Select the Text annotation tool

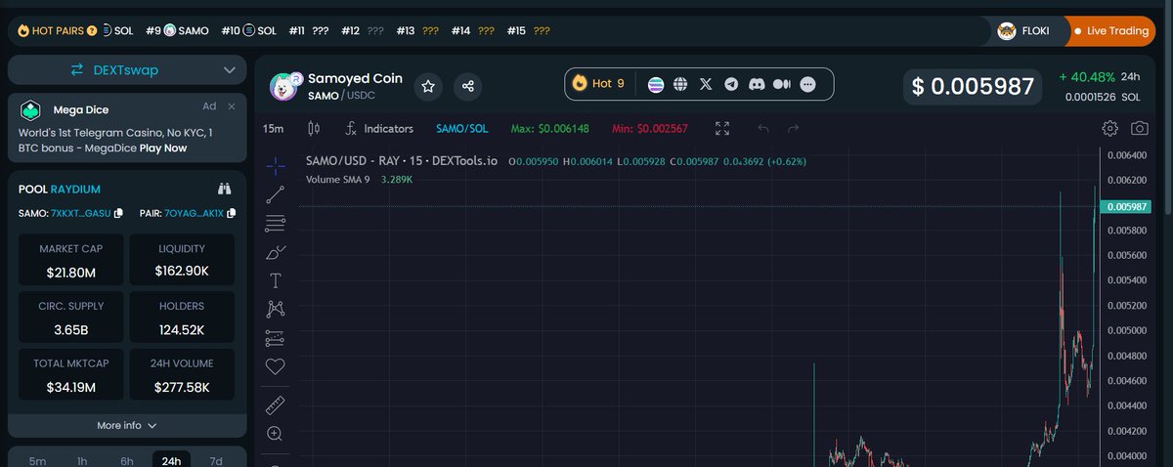pyautogui.click(x=276, y=281)
